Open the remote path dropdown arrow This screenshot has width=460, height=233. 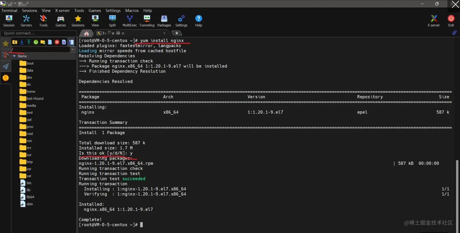pos(73,49)
